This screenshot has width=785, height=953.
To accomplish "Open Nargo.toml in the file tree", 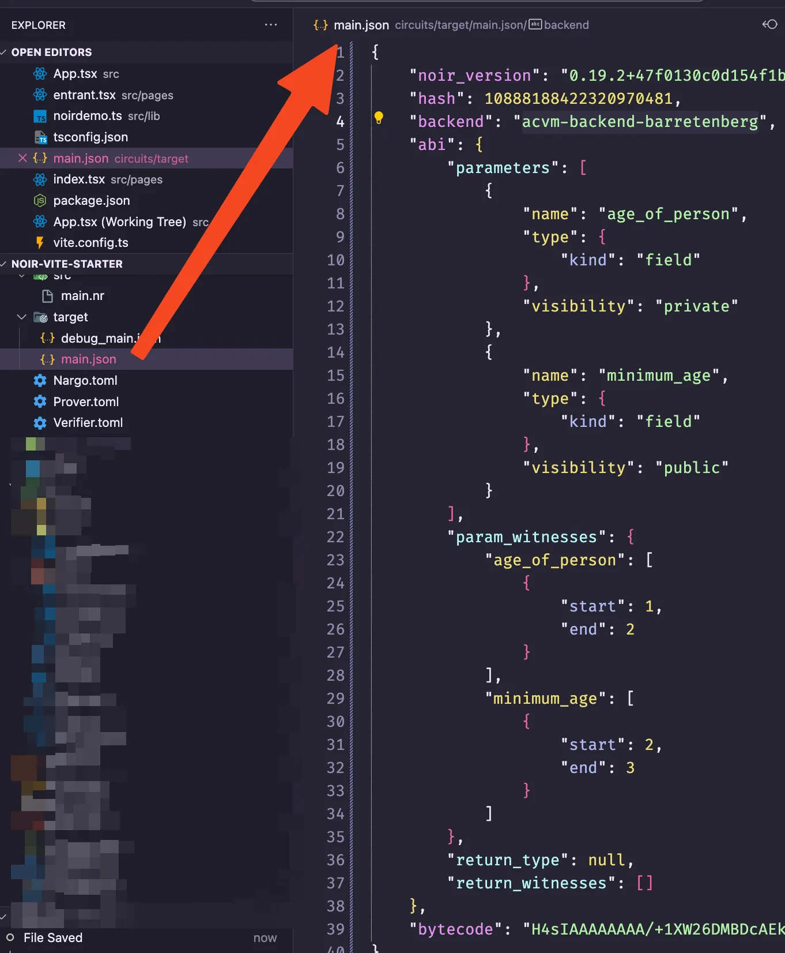I will tap(146, 381).
